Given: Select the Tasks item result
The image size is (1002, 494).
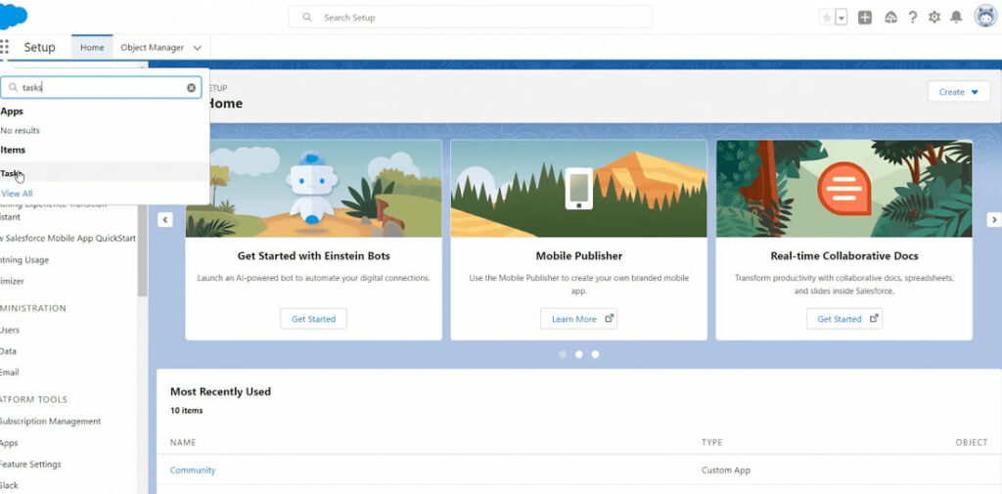Looking at the screenshot, I should [x=104, y=172].
